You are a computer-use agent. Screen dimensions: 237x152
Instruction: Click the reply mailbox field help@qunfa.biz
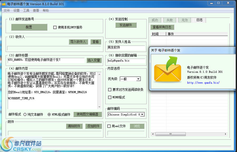tap(126, 61)
